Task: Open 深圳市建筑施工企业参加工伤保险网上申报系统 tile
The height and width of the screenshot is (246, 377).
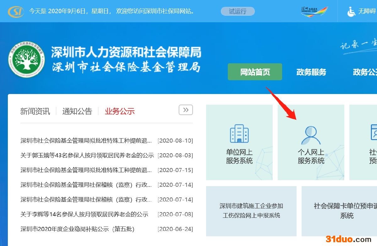Action: pos(251,211)
